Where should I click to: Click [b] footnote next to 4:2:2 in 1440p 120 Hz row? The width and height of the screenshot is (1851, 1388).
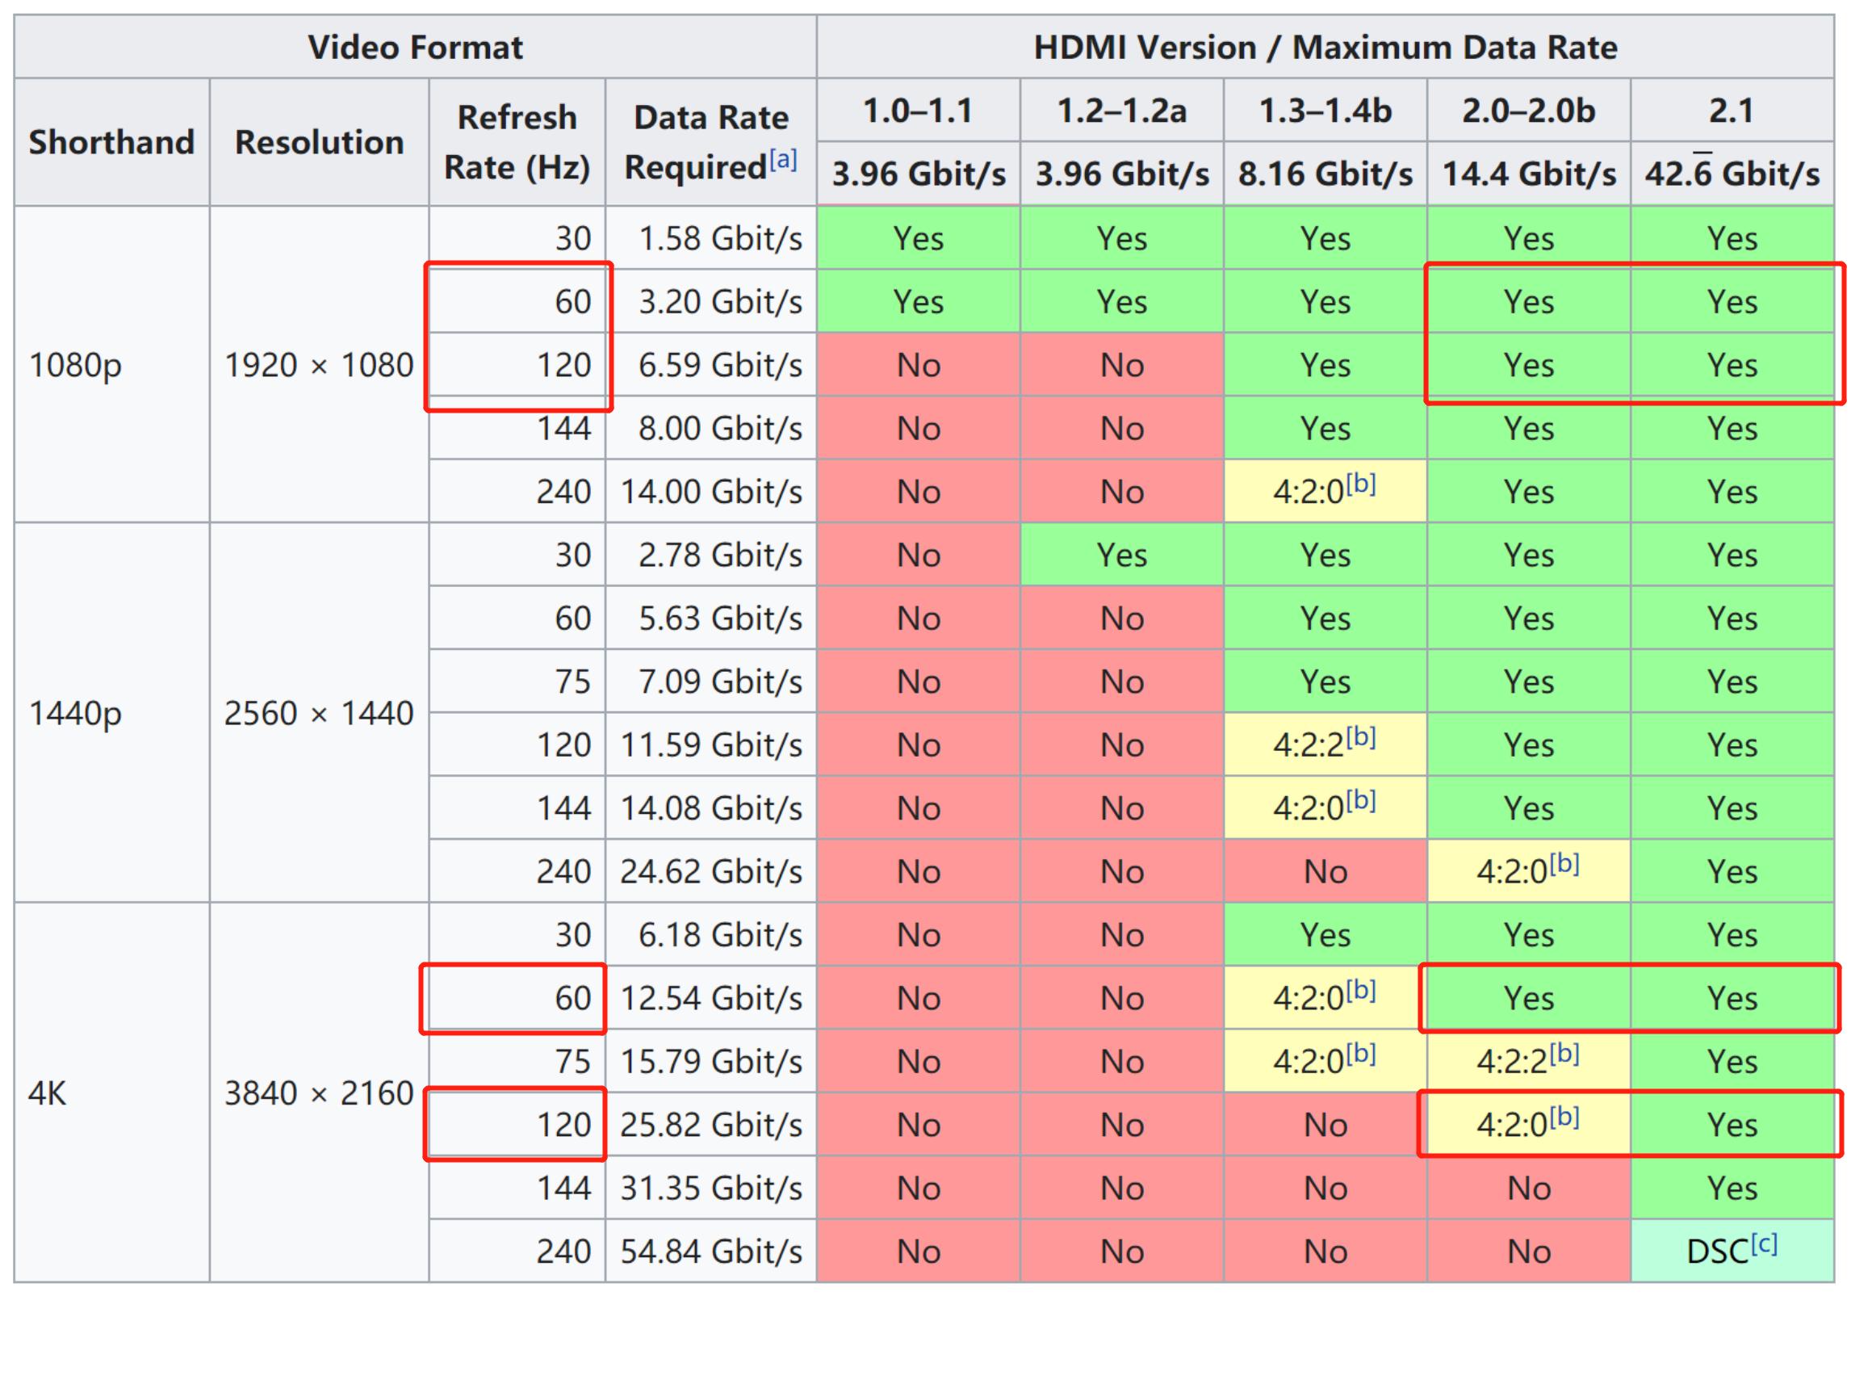(x=1361, y=736)
